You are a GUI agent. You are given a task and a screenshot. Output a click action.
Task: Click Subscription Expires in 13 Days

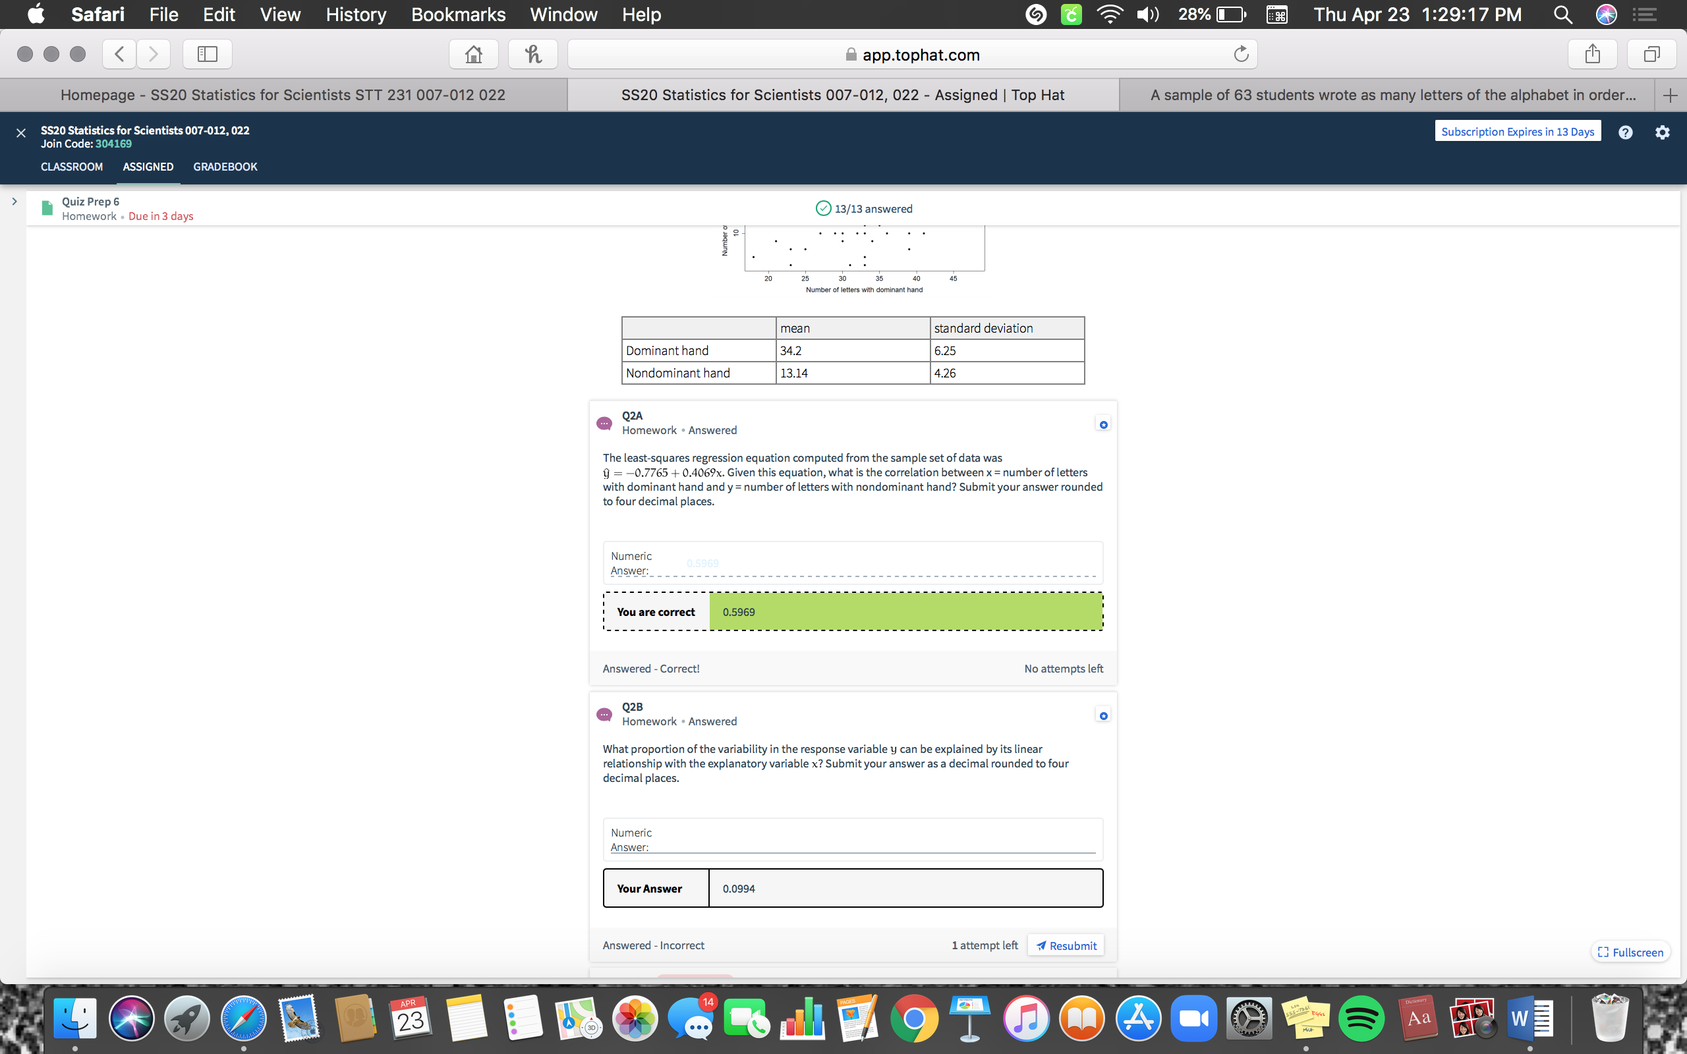tap(1517, 132)
